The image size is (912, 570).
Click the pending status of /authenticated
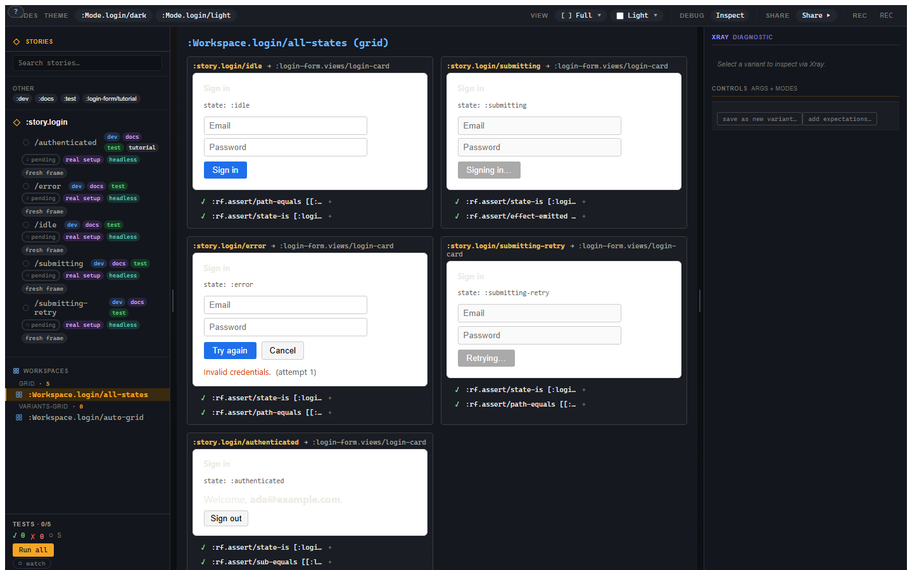point(41,160)
